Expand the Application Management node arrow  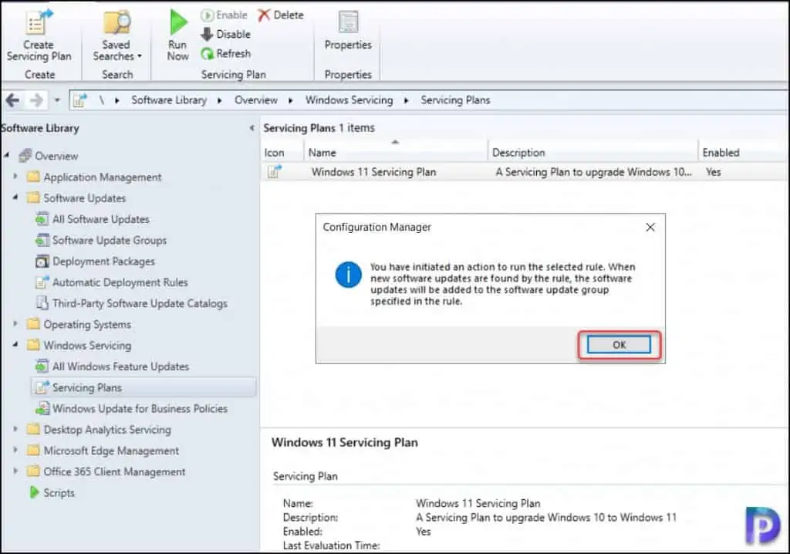click(15, 177)
